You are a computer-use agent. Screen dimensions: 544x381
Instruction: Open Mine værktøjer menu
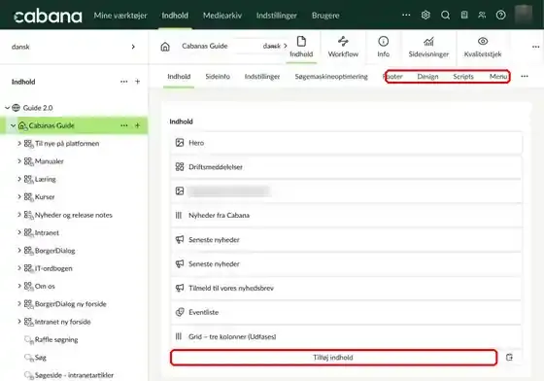point(120,16)
